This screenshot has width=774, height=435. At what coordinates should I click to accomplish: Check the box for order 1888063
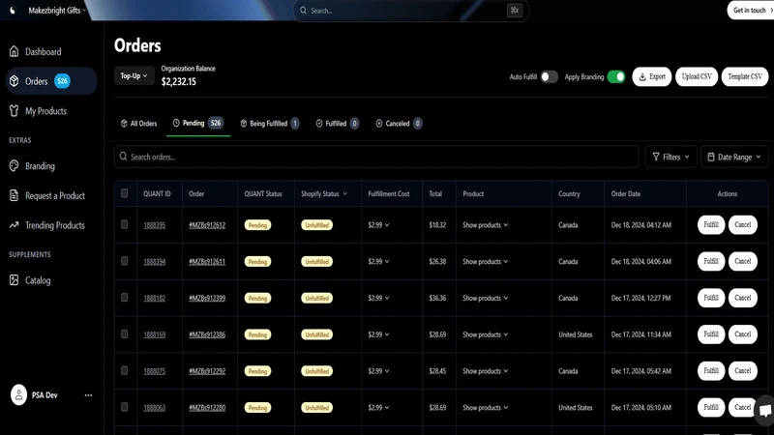tap(125, 407)
